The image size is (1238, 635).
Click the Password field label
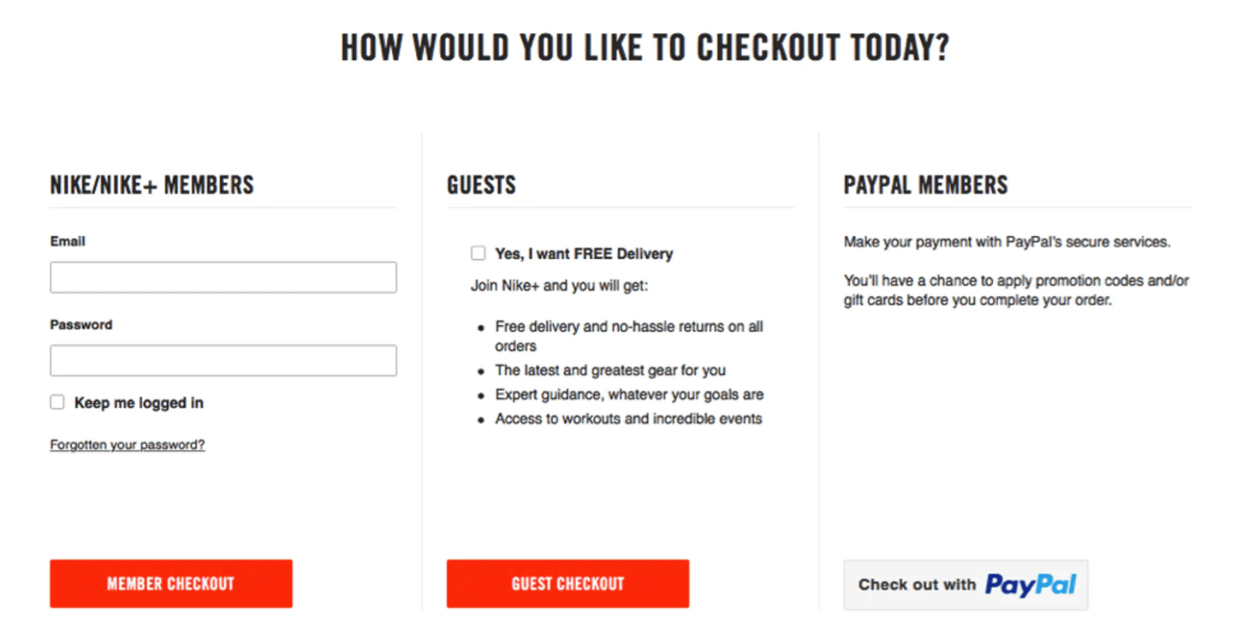coord(81,326)
